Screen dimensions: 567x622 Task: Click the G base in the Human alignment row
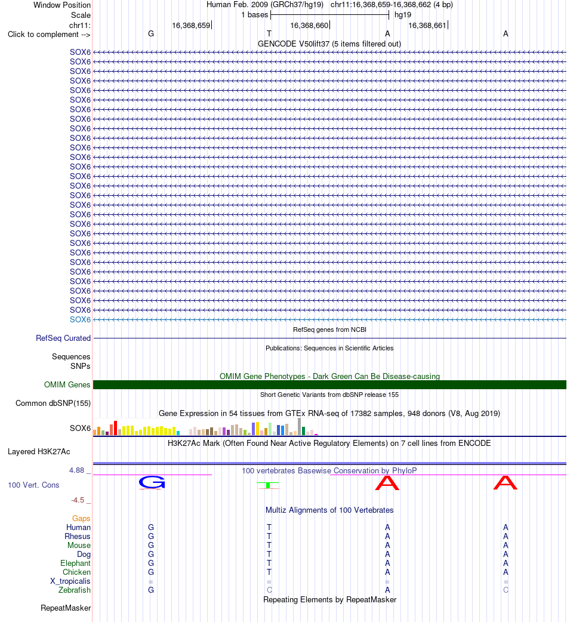151,528
